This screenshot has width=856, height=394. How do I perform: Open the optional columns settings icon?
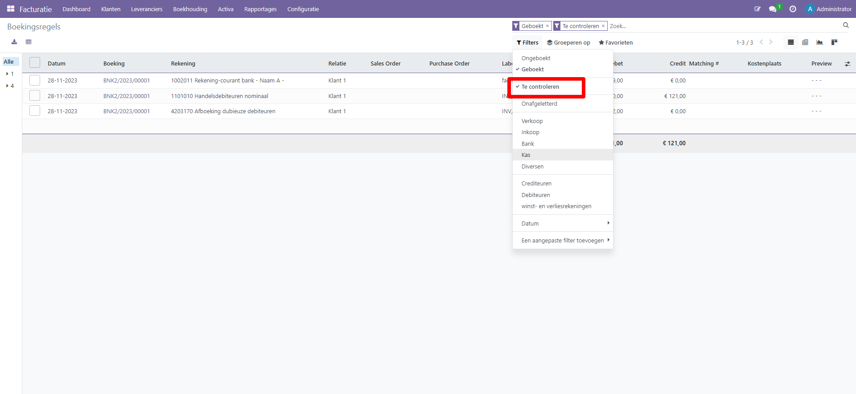(x=847, y=64)
